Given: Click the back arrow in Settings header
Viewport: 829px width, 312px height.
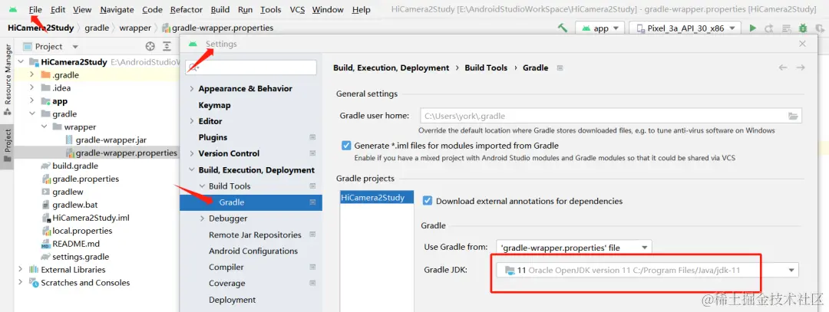Looking at the screenshot, I should pos(783,67).
